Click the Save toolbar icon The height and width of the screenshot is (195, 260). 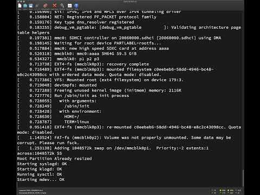point(31,6)
